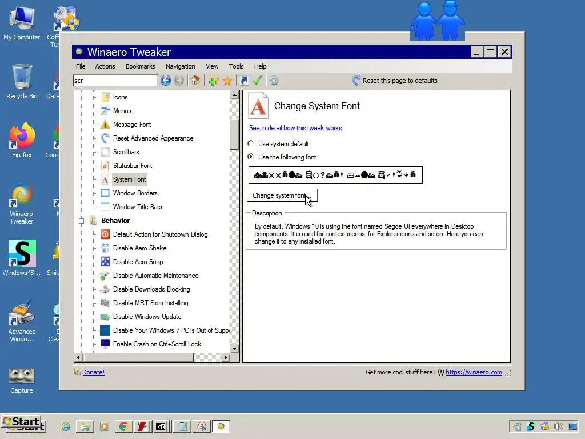Select 'Use system default' radio button
Image resolution: width=585 pixels, height=439 pixels.
coord(251,143)
